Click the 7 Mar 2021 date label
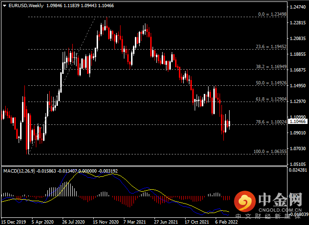 click(x=134, y=222)
